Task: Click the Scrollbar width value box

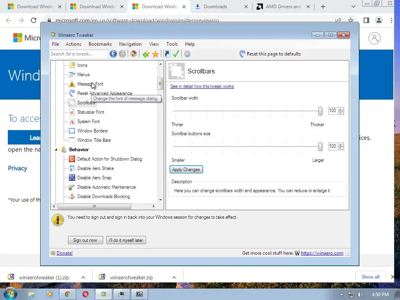Action: (333, 111)
